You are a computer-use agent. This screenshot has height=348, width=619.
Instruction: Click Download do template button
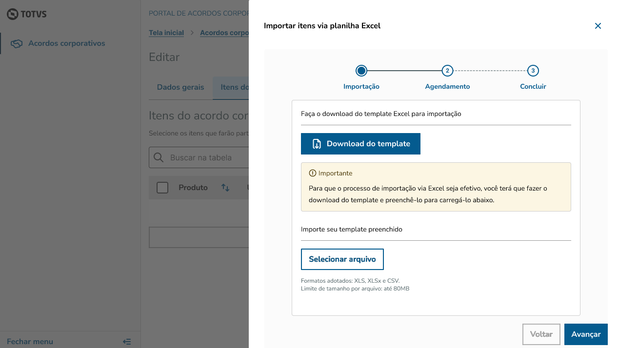point(360,144)
